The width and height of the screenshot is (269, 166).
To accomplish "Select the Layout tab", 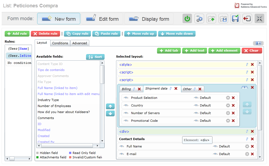I will [x=42, y=43].
